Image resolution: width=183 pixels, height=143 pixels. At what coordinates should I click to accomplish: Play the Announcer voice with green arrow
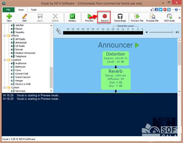(x=137, y=45)
